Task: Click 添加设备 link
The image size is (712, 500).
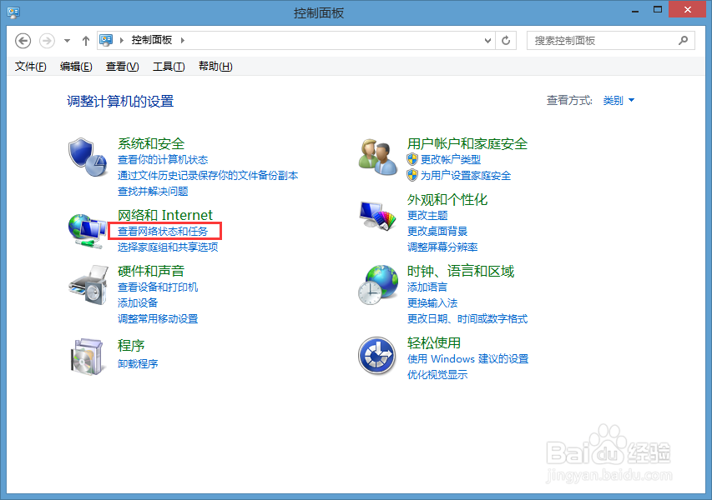Action: click(x=138, y=302)
